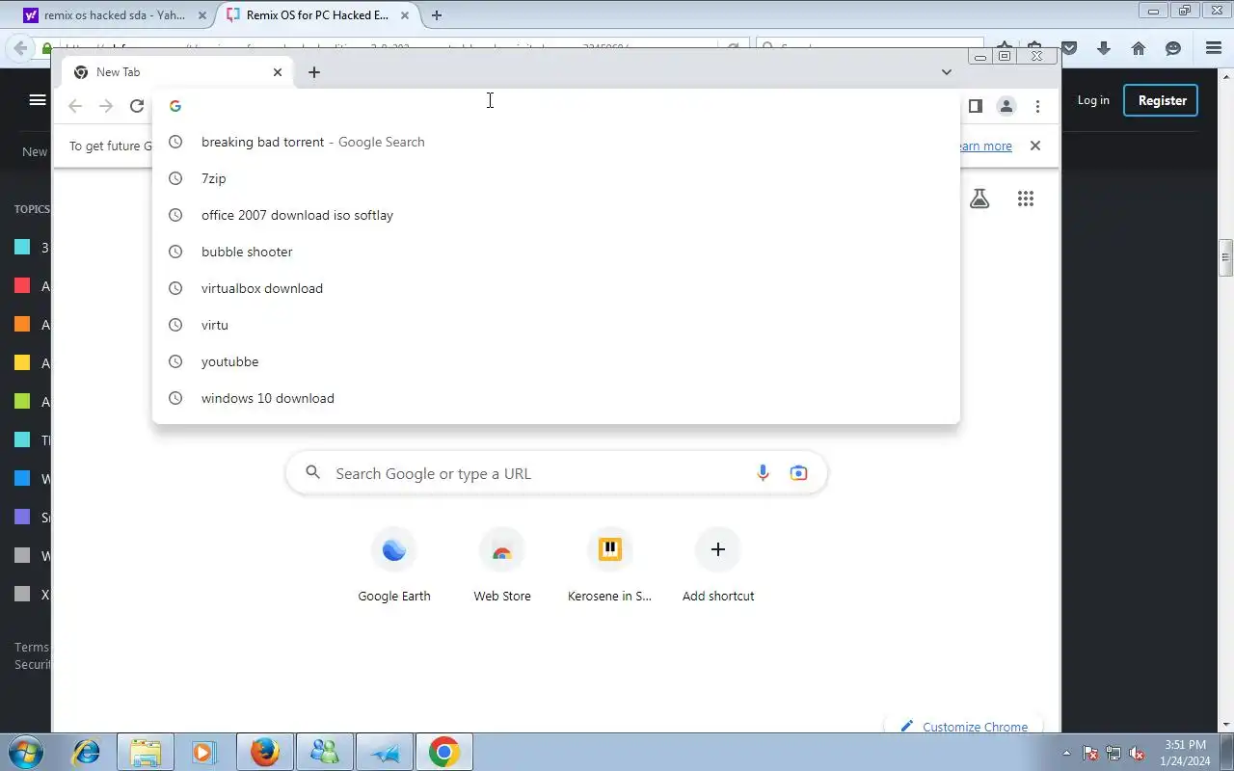The image size is (1234, 771).
Task: Open a new Chrome tab with plus
Action: click(x=314, y=72)
